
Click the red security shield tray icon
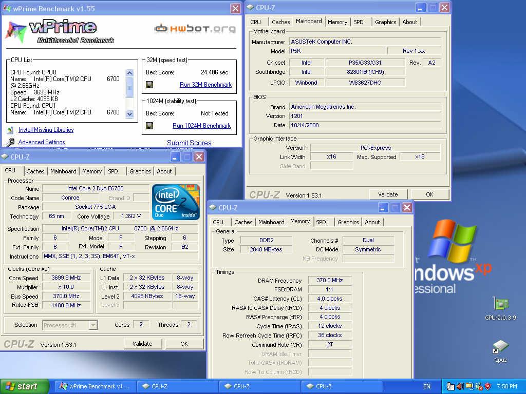[487, 386]
